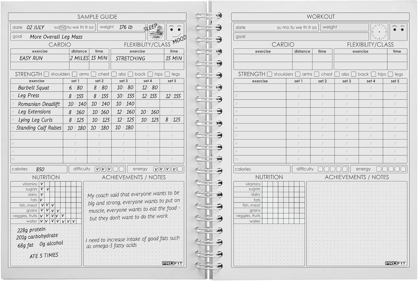418x281 pixels.
Task: Click 'My coach said' note paragraph
Action: coord(134,206)
